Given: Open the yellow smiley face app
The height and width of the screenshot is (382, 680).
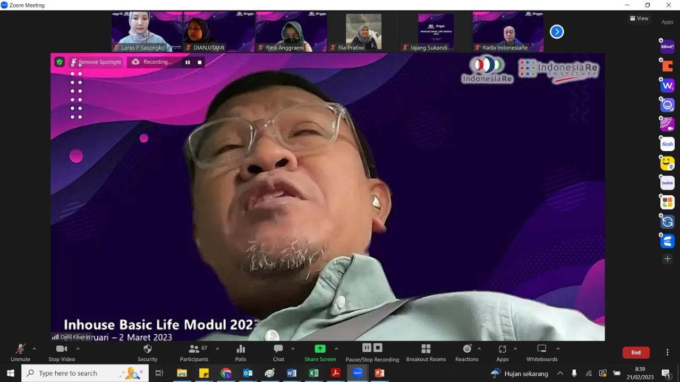Looking at the screenshot, I should click(667, 163).
